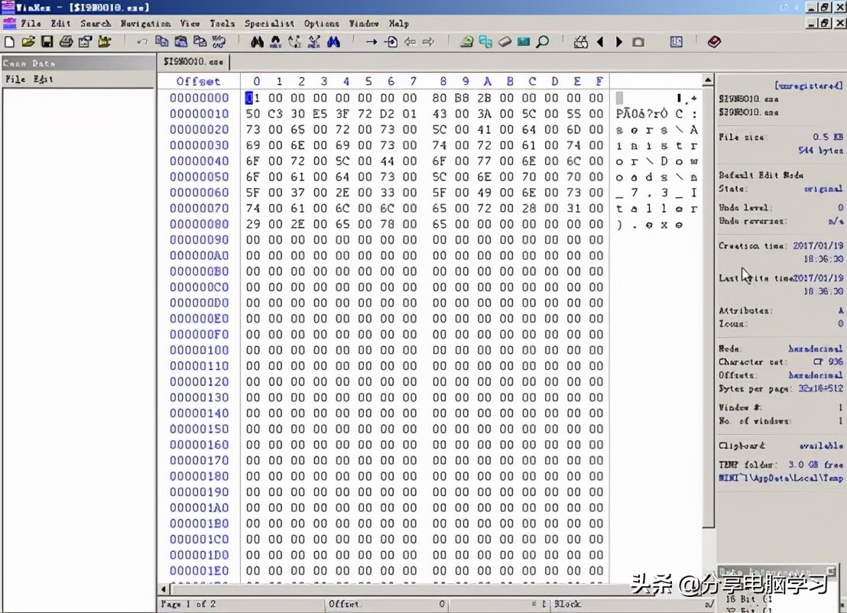This screenshot has height=613, width=847.
Task: Click the hexadecimal Mode value in info panel
Action: pyautogui.click(x=816, y=349)
